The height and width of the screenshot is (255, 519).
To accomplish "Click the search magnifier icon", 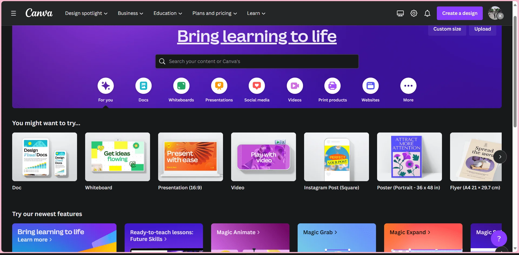I will point(162,61).
